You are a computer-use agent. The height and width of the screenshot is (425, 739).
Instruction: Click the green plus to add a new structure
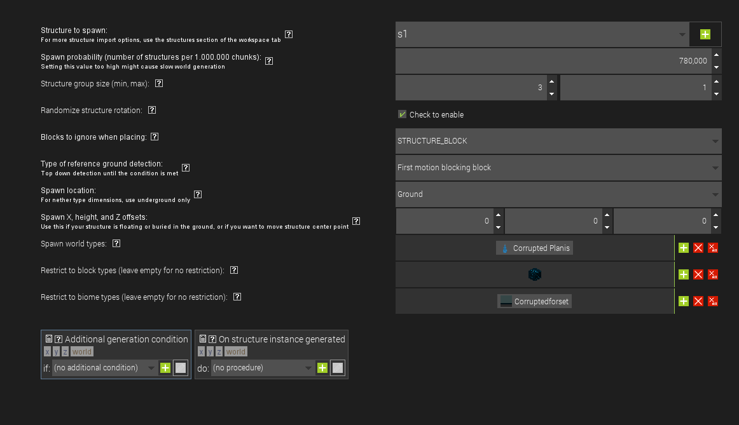click(705, 34)
